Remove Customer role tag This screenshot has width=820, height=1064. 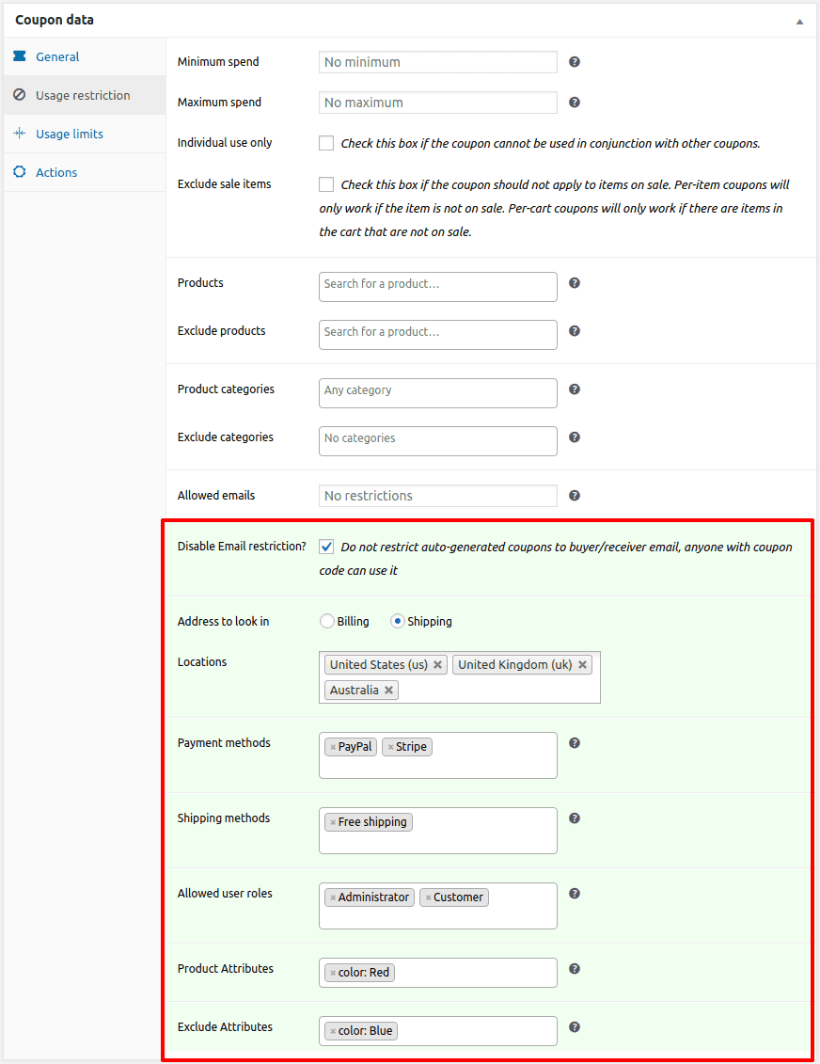[428, 897]
